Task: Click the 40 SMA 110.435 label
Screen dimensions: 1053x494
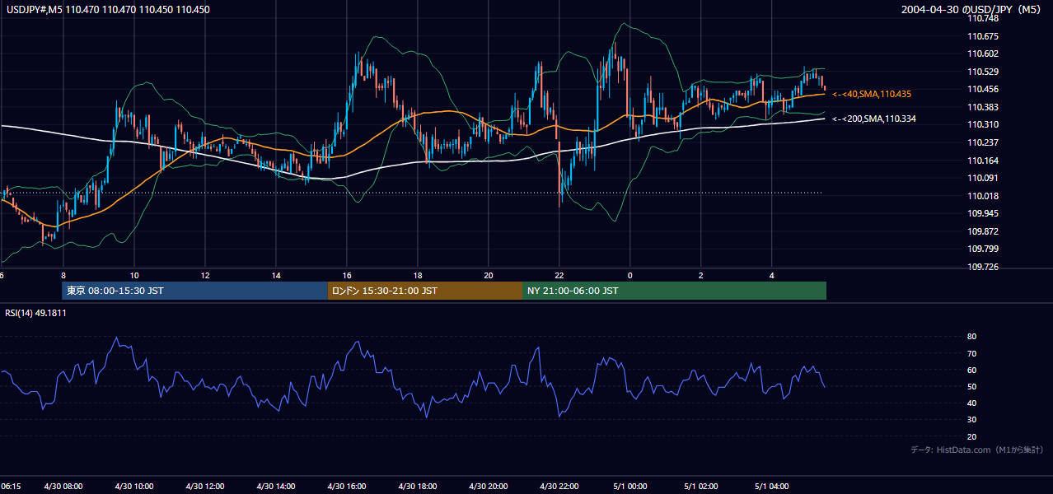Action: tap(872, 94)
